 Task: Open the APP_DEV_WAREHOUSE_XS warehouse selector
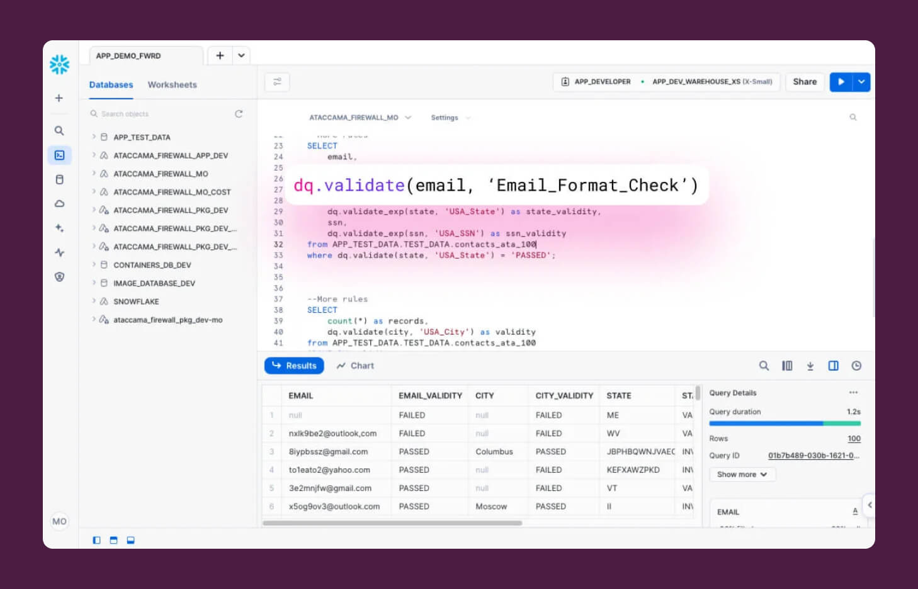(x=711, y=82)
